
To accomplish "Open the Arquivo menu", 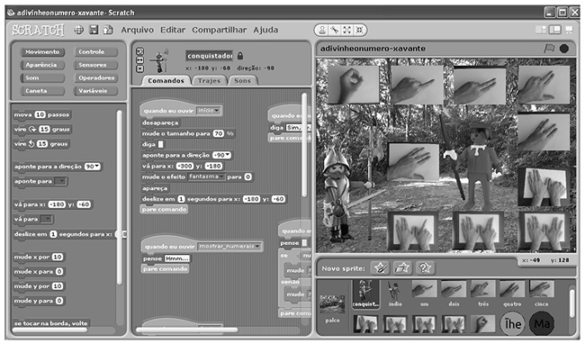I will tap(138, 30).
